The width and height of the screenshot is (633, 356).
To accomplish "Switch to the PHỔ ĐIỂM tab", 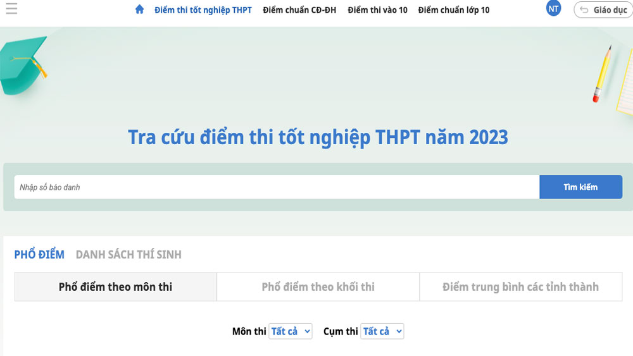I will pyautogui.click(x=39, y=255).
